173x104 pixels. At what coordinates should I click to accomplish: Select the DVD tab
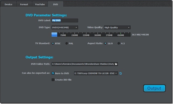pos(56,4)
